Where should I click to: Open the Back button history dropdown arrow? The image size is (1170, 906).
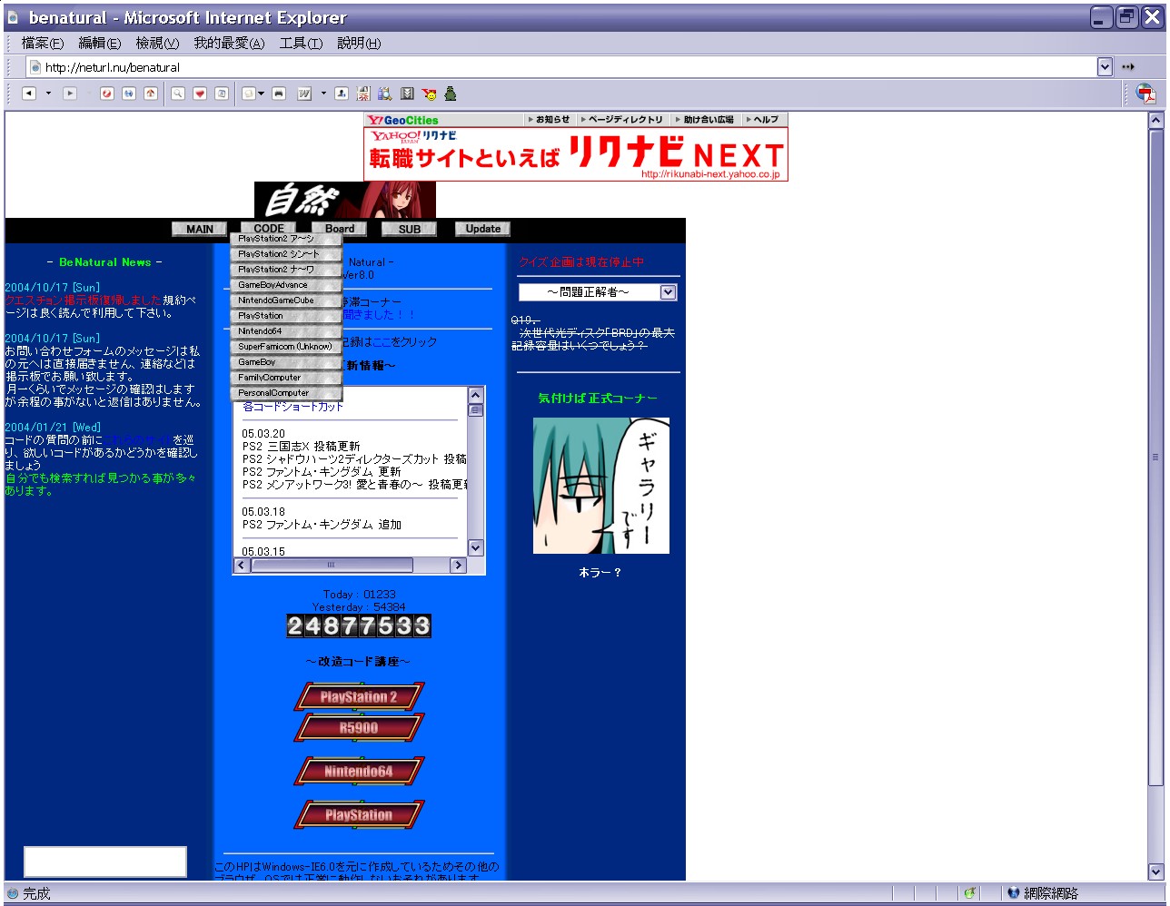tap(48, 94)
